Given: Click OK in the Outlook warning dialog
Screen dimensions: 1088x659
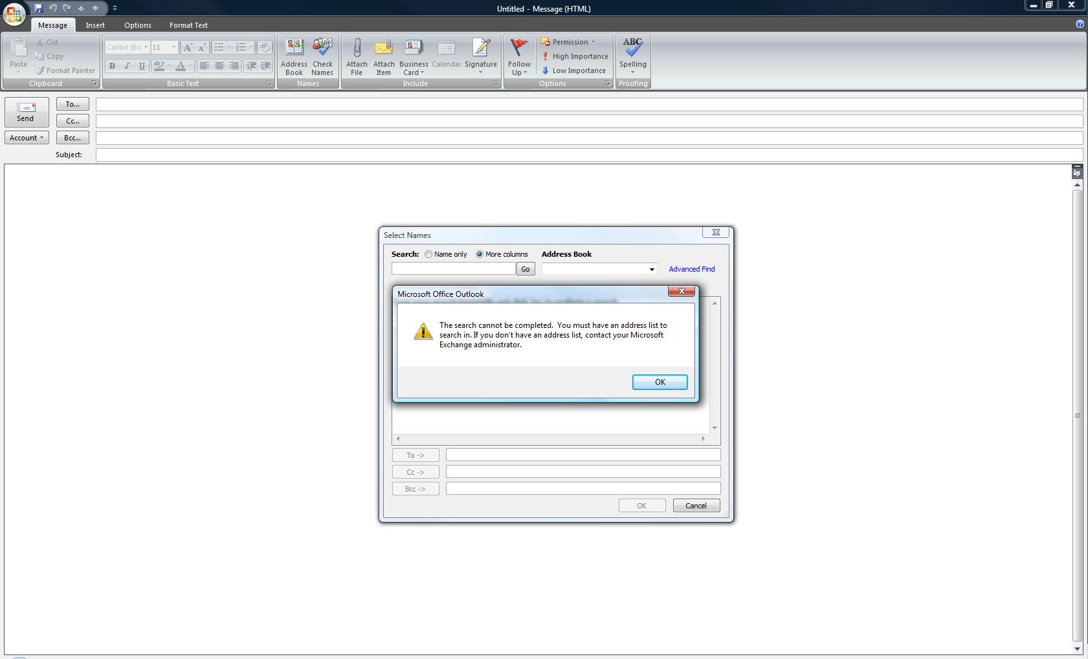Looking at the screenshot, I should [660, 382].
